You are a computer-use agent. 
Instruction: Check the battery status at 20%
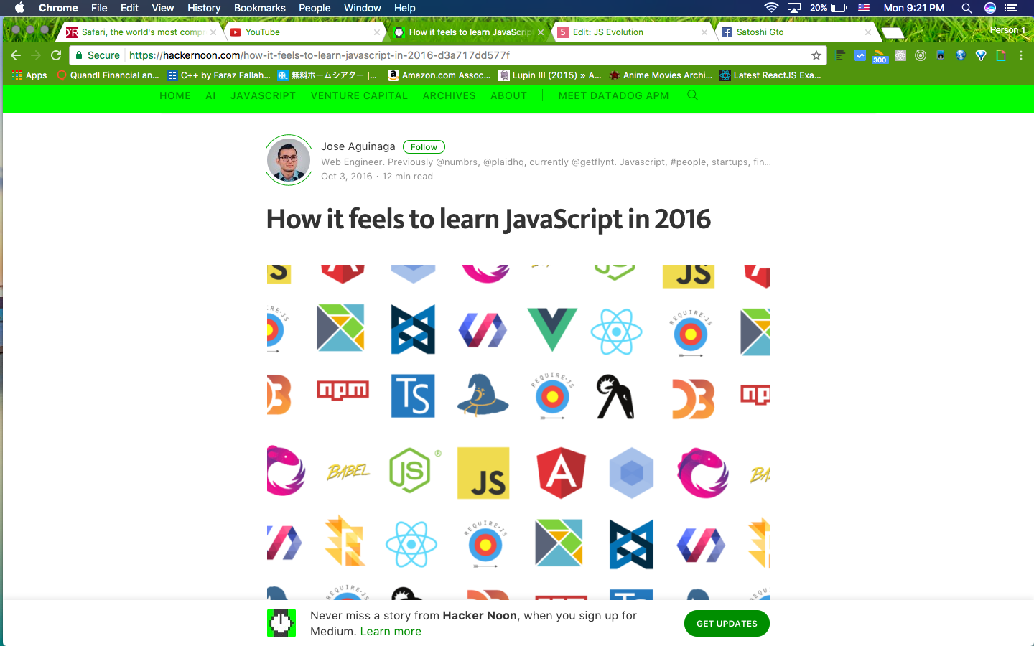tap(829, 8)
